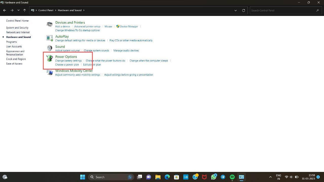Launch File Explorer from the taskbar
Screen dimensions: 324x182
[158, 177]
